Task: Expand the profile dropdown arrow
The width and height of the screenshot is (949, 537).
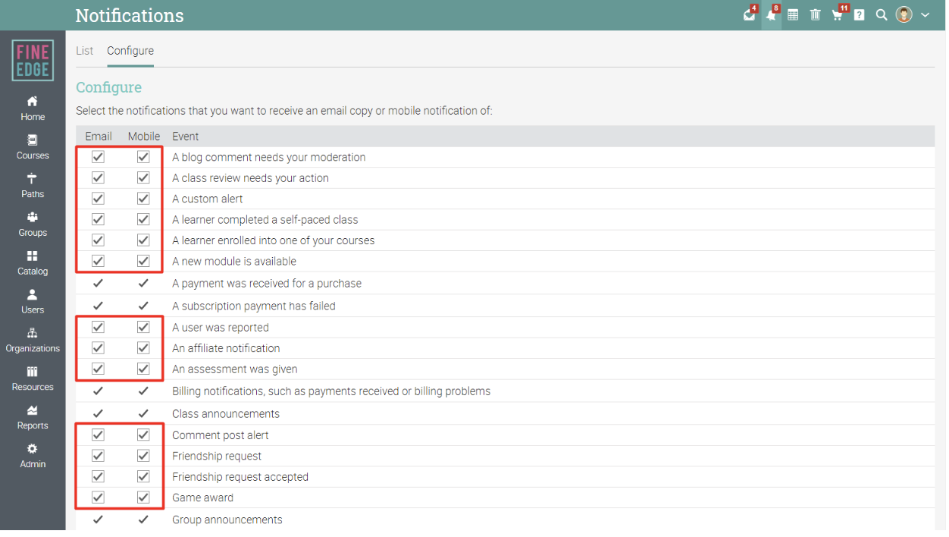Action: click(x=926, y=15)
